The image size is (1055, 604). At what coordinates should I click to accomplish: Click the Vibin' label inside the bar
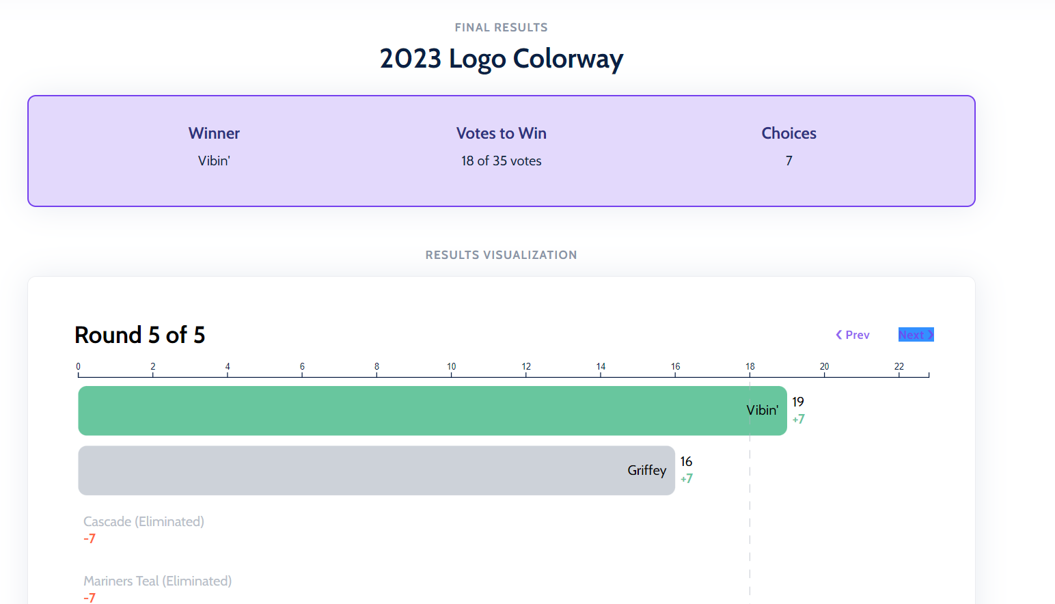(762, 410)
